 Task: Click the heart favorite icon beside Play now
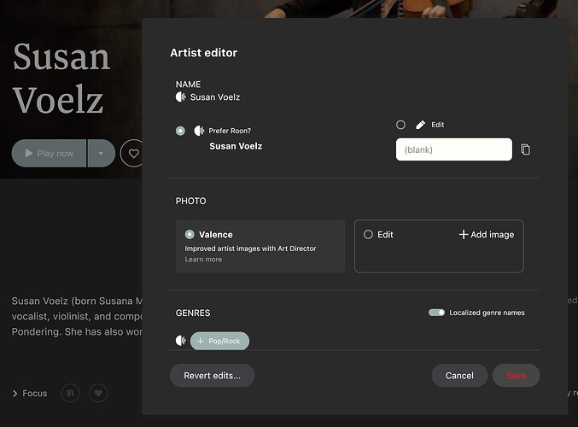(133, 153)
